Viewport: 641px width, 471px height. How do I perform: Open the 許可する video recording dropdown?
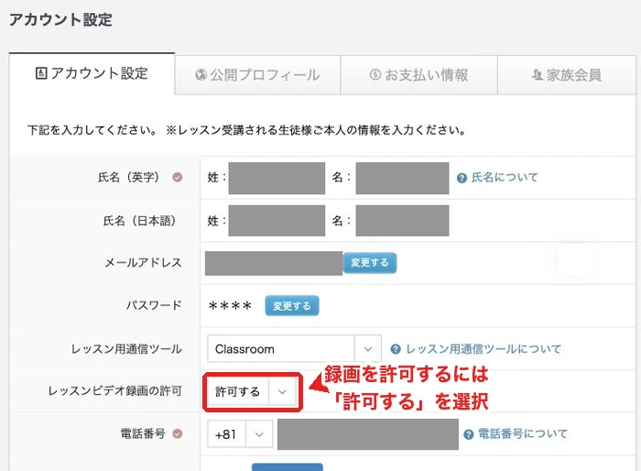coord(252,391)
